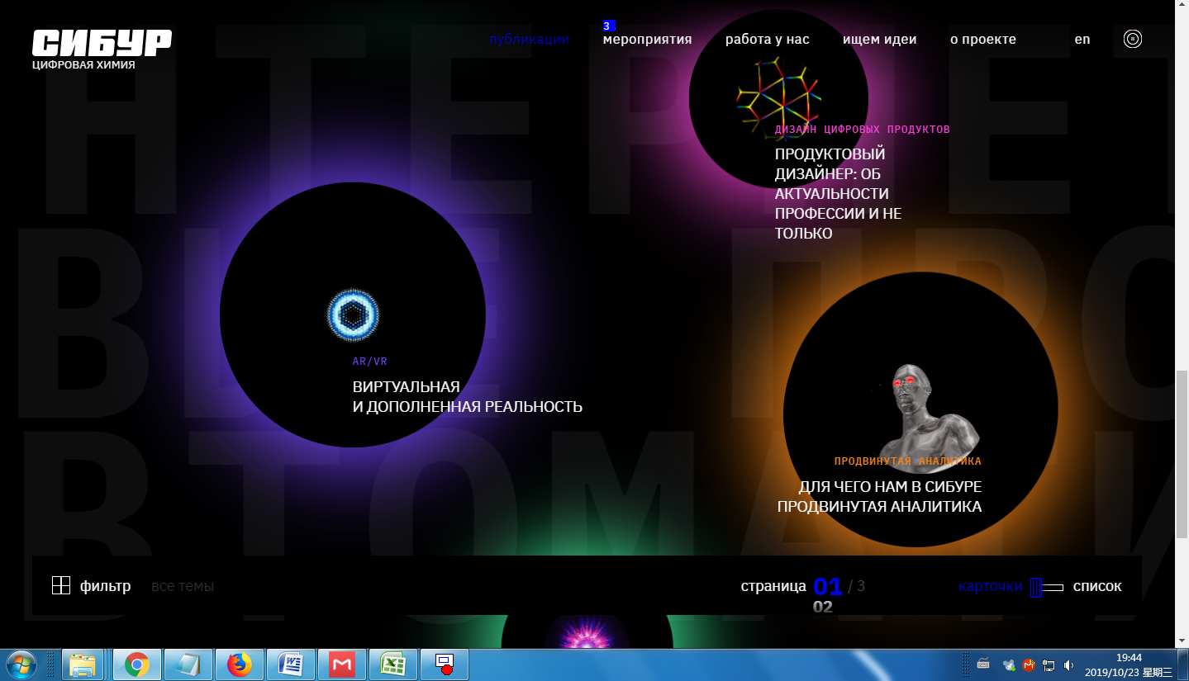Open the screen recorder app in taskbar
Screen dimensions: 1189x681
445,664
